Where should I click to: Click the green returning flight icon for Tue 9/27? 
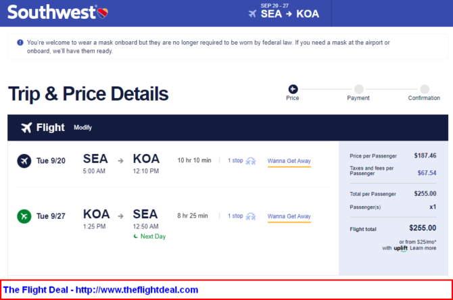(24, 216)
